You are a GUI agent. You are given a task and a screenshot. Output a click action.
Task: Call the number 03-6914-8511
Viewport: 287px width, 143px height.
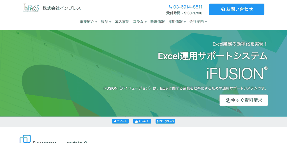[x=188, y=7]
